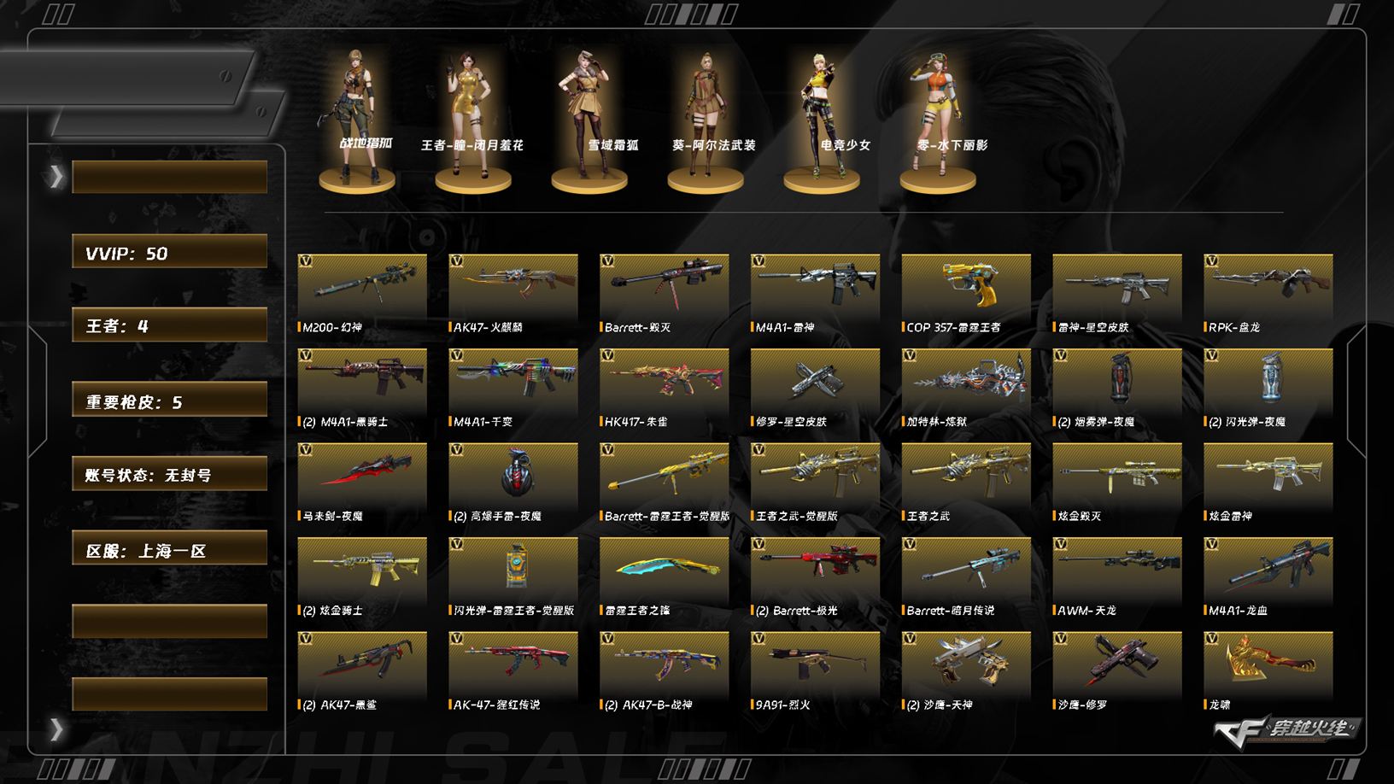Open the 区服: 上海一区 server field
1394x784 pixels.
click(x=169, y=549)
